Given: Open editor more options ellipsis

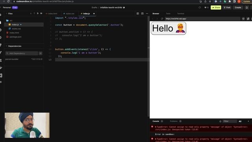Looking at the screenshot, I should 147,14.
